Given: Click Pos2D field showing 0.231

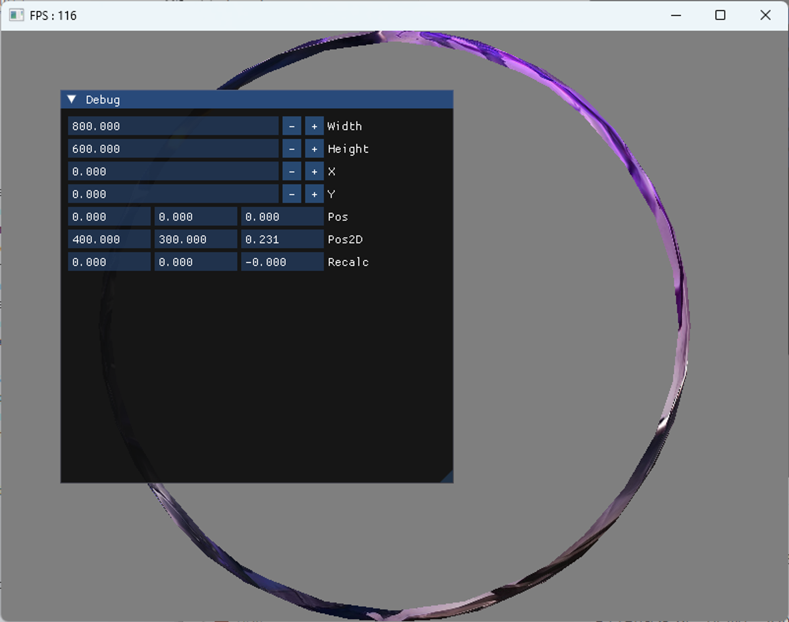Looking at the screenshot, I should point(282,240).
